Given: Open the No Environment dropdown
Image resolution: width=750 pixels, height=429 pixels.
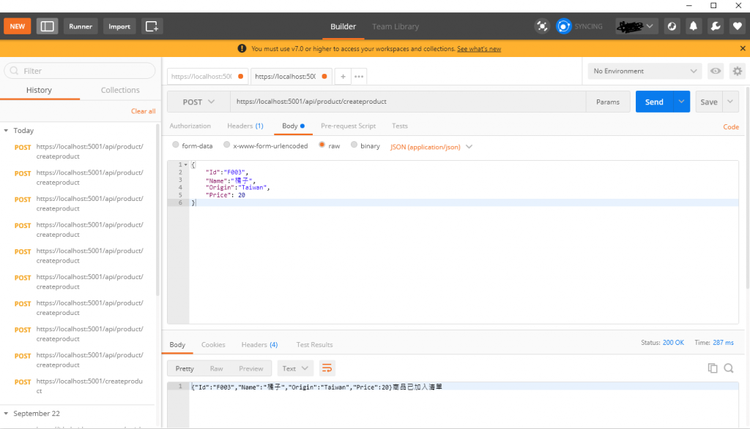Looking at the screenshot, I should (645, 71).
